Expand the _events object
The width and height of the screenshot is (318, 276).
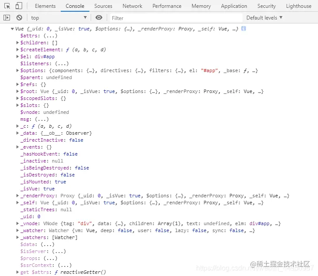[17, 147]
